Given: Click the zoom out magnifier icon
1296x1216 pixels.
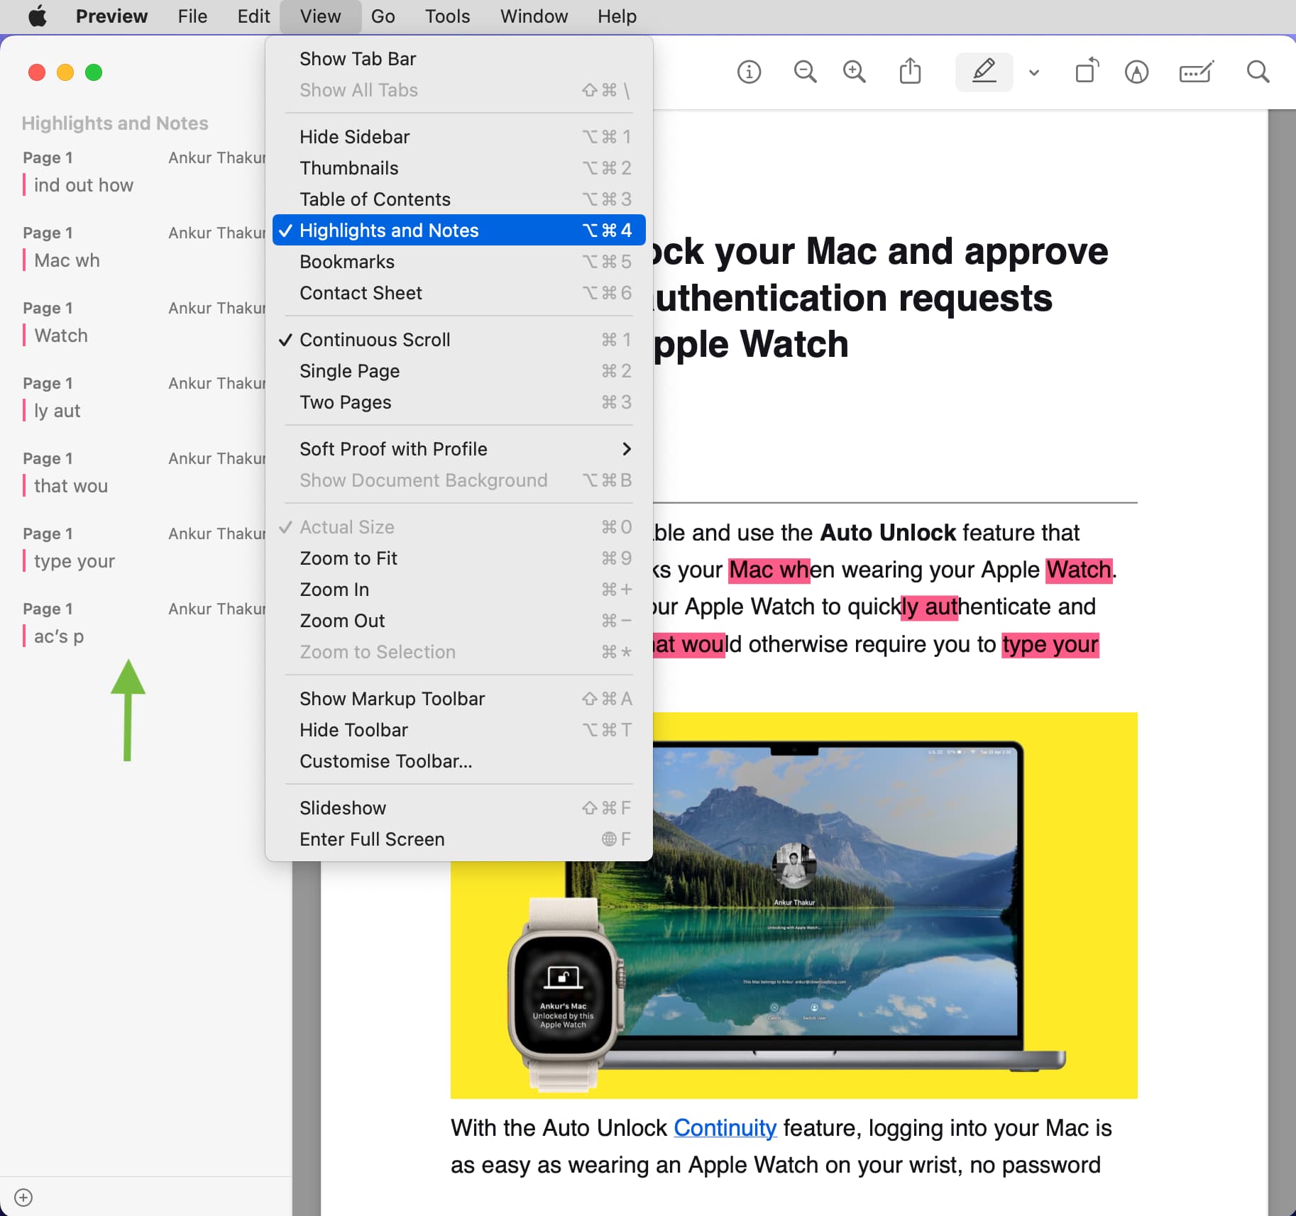Looking at the screenshot, I should pyautogui.click(x=805, y=72).
